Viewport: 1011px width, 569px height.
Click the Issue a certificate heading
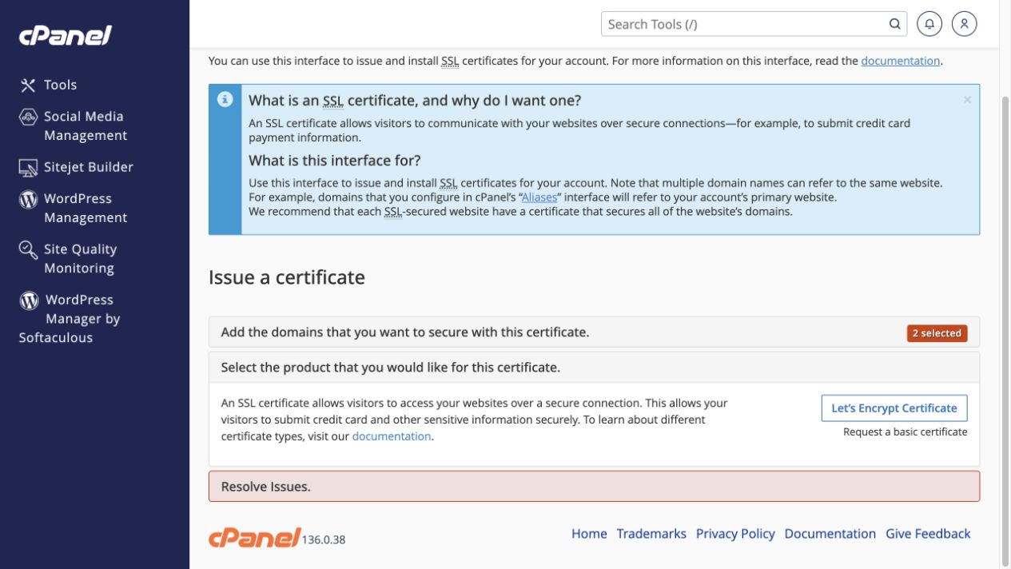(287, 277)
